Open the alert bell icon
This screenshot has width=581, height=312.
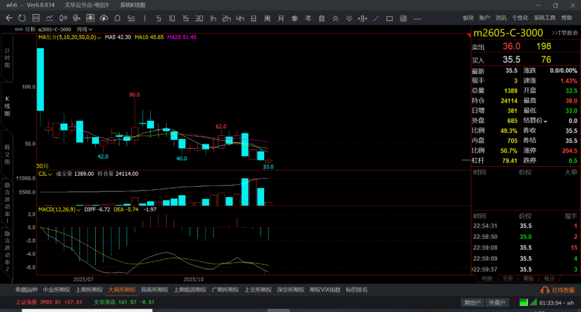pyautogui.click(x=117, y=18)
